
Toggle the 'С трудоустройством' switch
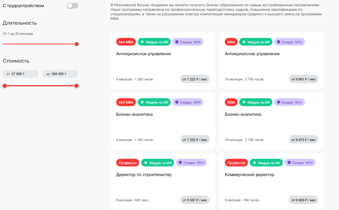tap(73, 6)
